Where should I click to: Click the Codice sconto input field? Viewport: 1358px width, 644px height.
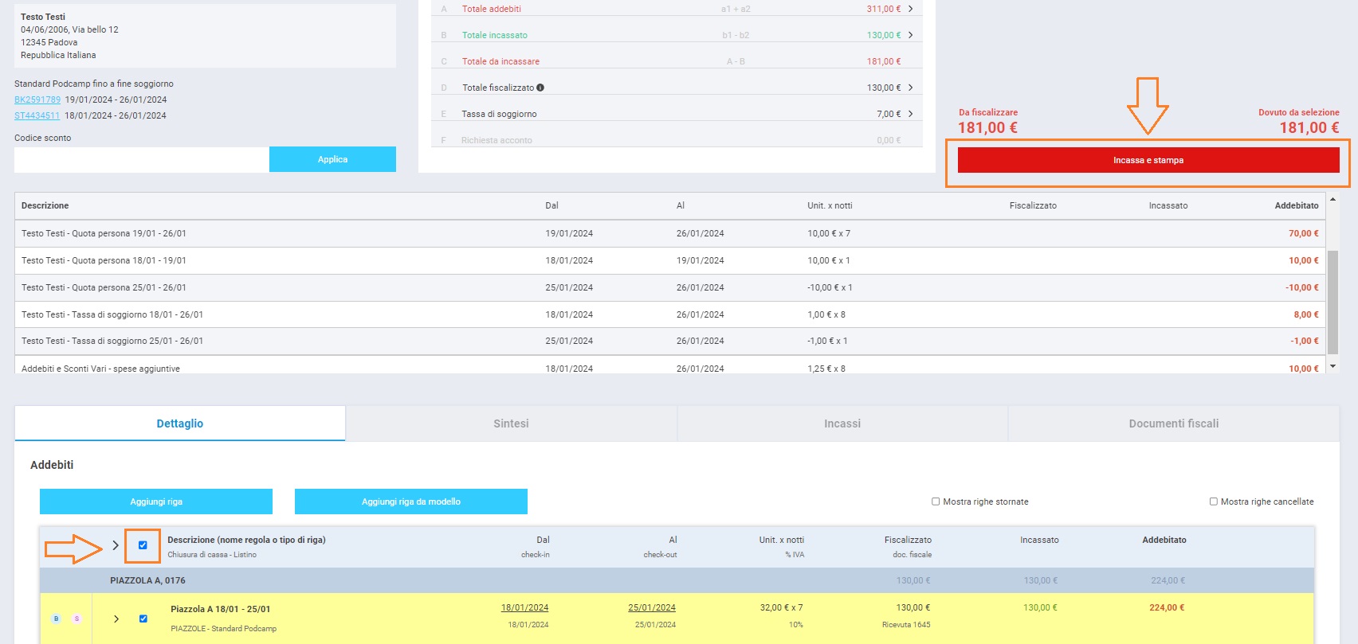141,159
